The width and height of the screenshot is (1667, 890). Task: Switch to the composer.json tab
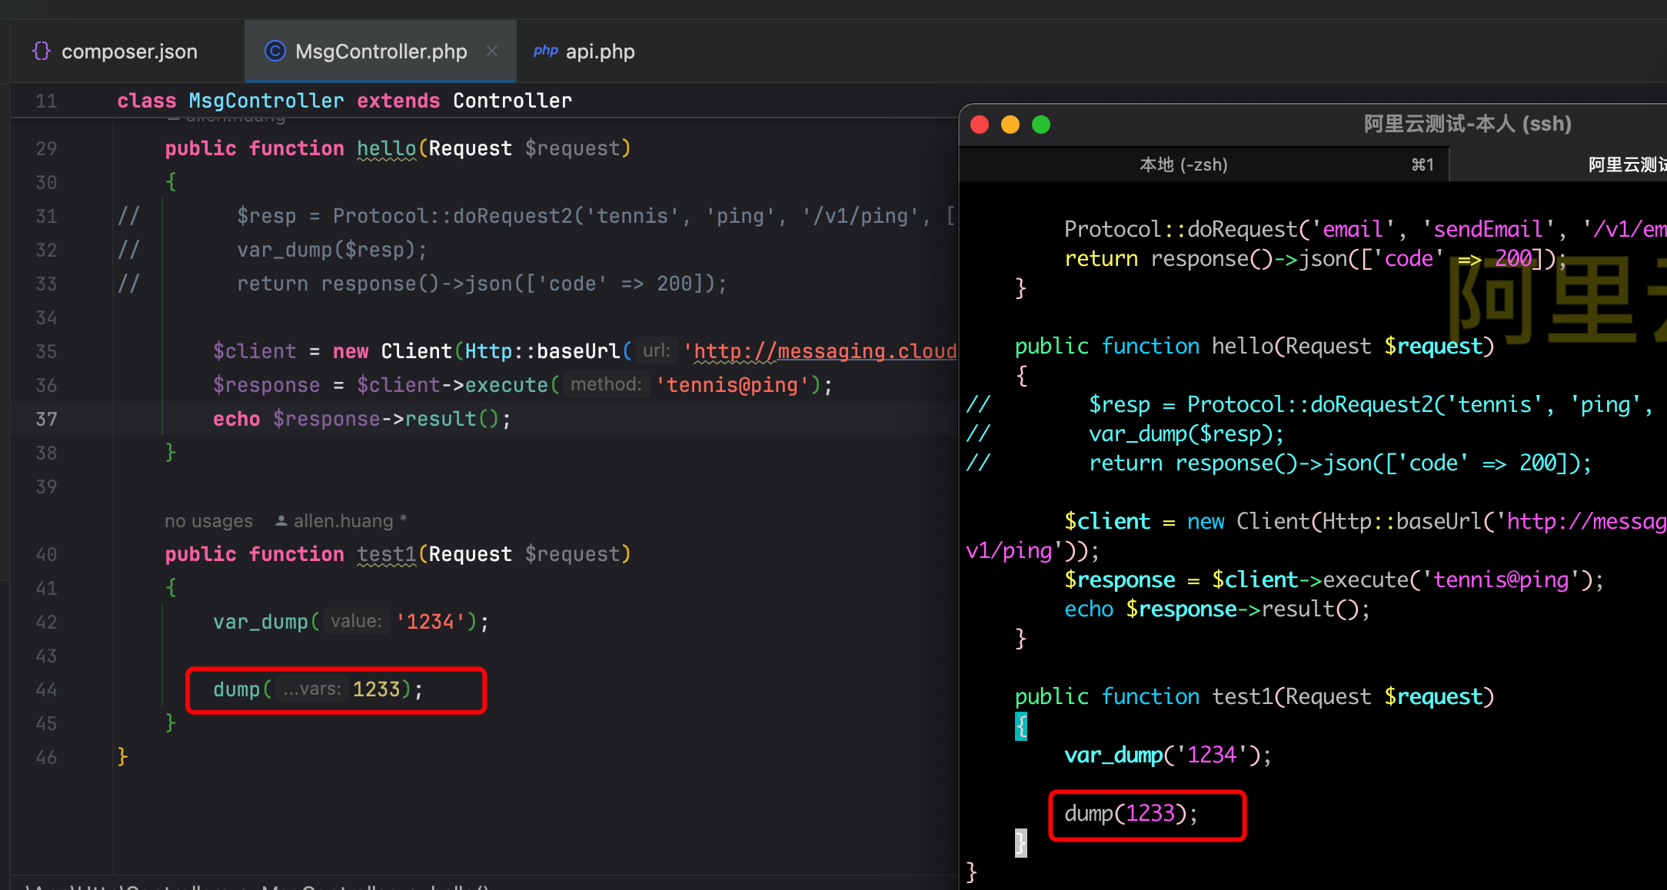coord(128,51)
